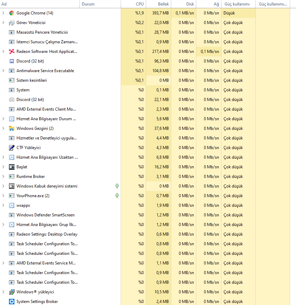Click the 16,2 MB memory value for Başlat
Viewport: 296px width, 305px height.
click(x=162, y=167)
